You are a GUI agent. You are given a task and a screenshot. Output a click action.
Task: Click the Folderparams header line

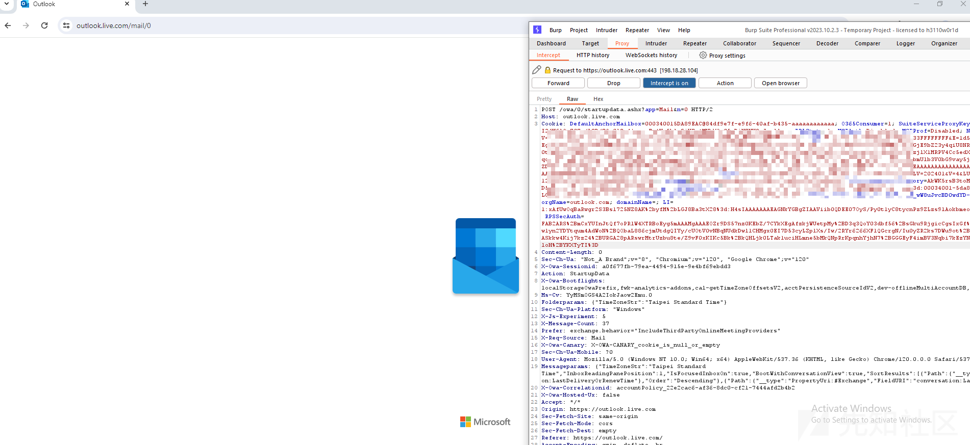point(634,302)
